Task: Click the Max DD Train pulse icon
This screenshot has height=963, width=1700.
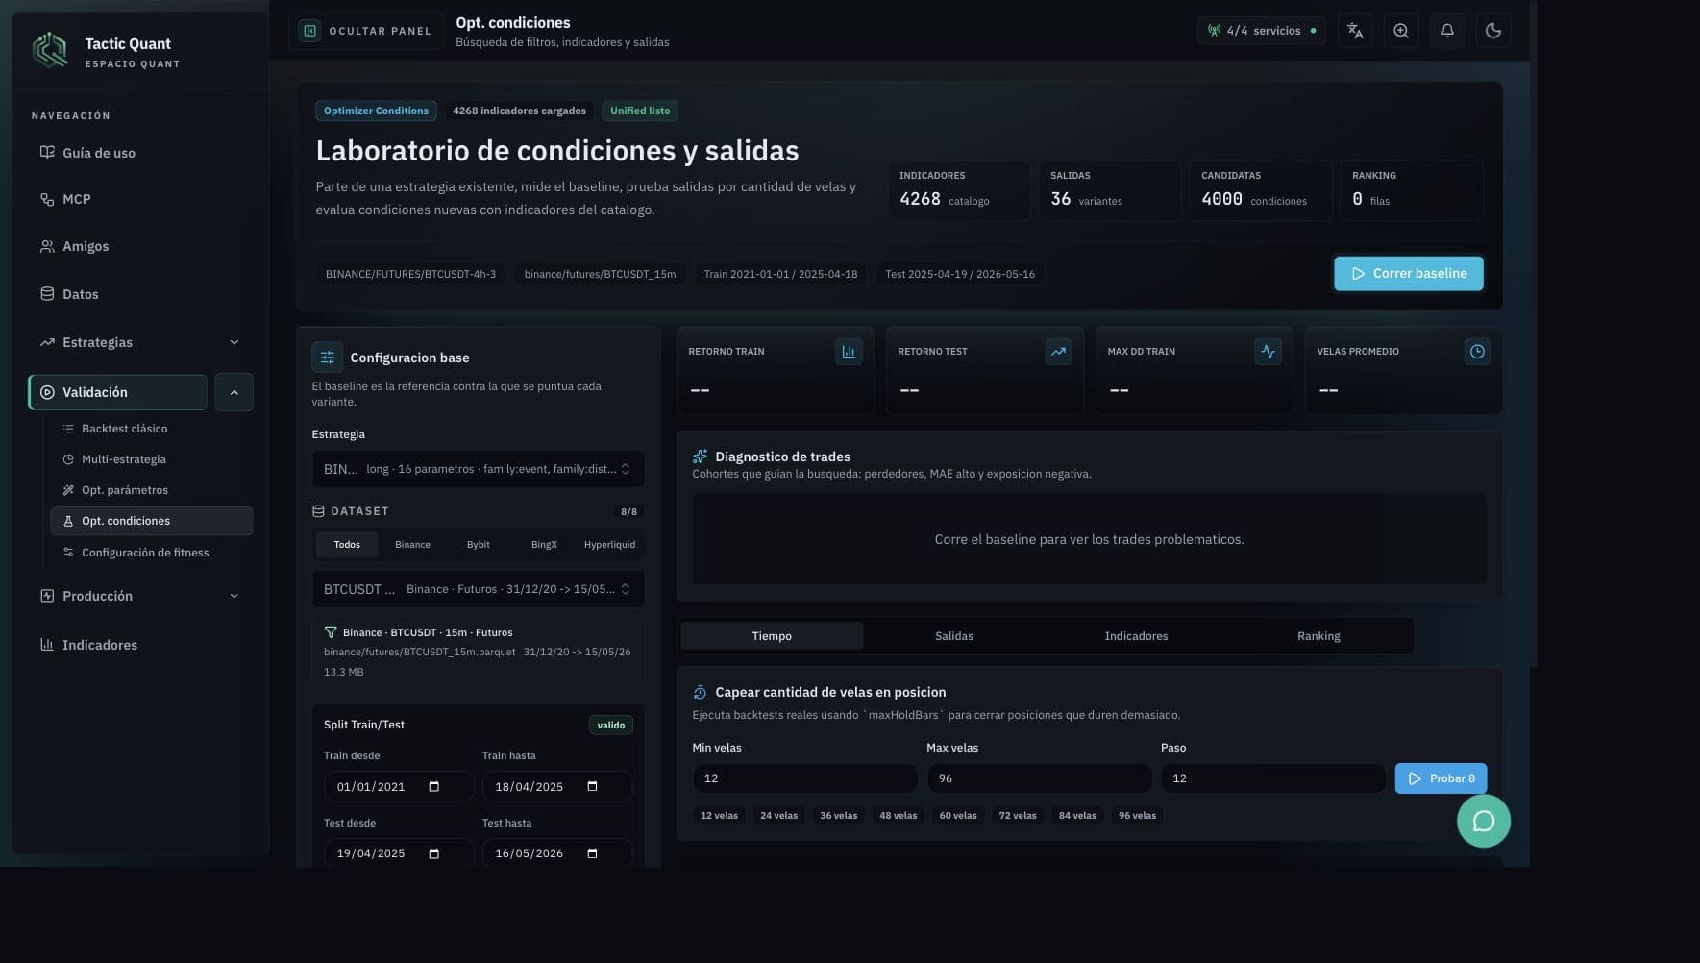Action: coord(1268,352)
